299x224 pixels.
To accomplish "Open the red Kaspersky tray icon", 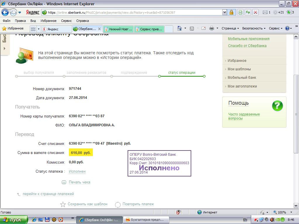I will coord(256,220).
